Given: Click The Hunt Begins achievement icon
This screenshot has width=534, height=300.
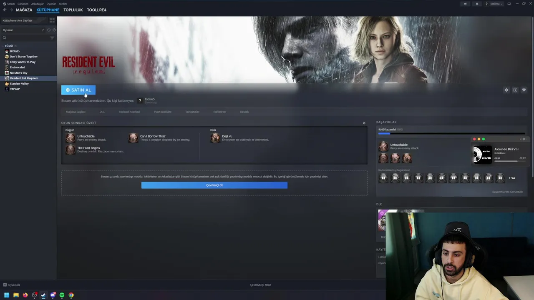Looking at the screenshot, I should pyautogui.click(x=71, y=150).
